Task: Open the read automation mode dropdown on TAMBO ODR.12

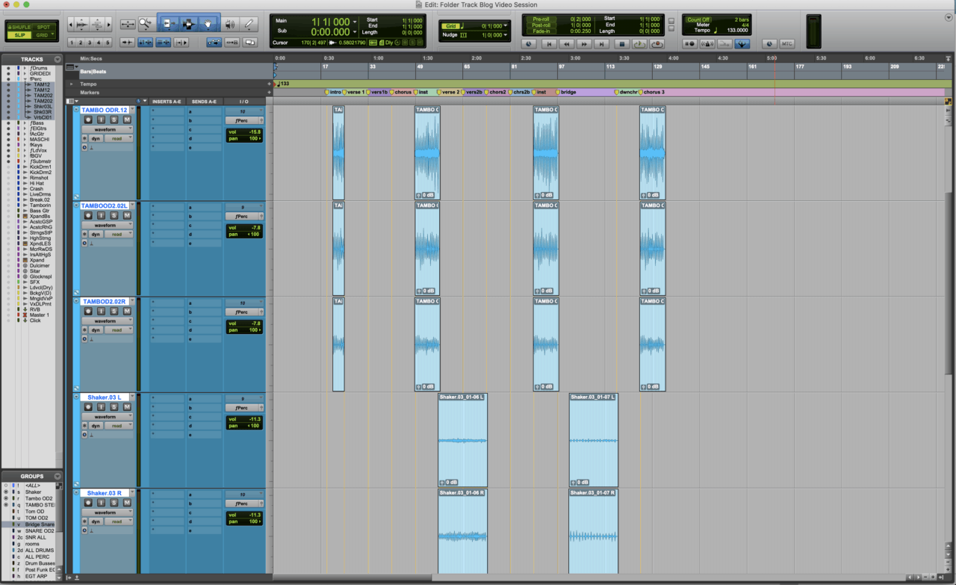Action: pos(118,138)
